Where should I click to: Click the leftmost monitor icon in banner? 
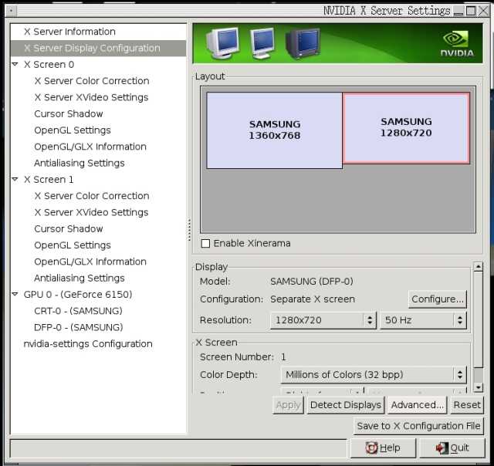point(222,42)
